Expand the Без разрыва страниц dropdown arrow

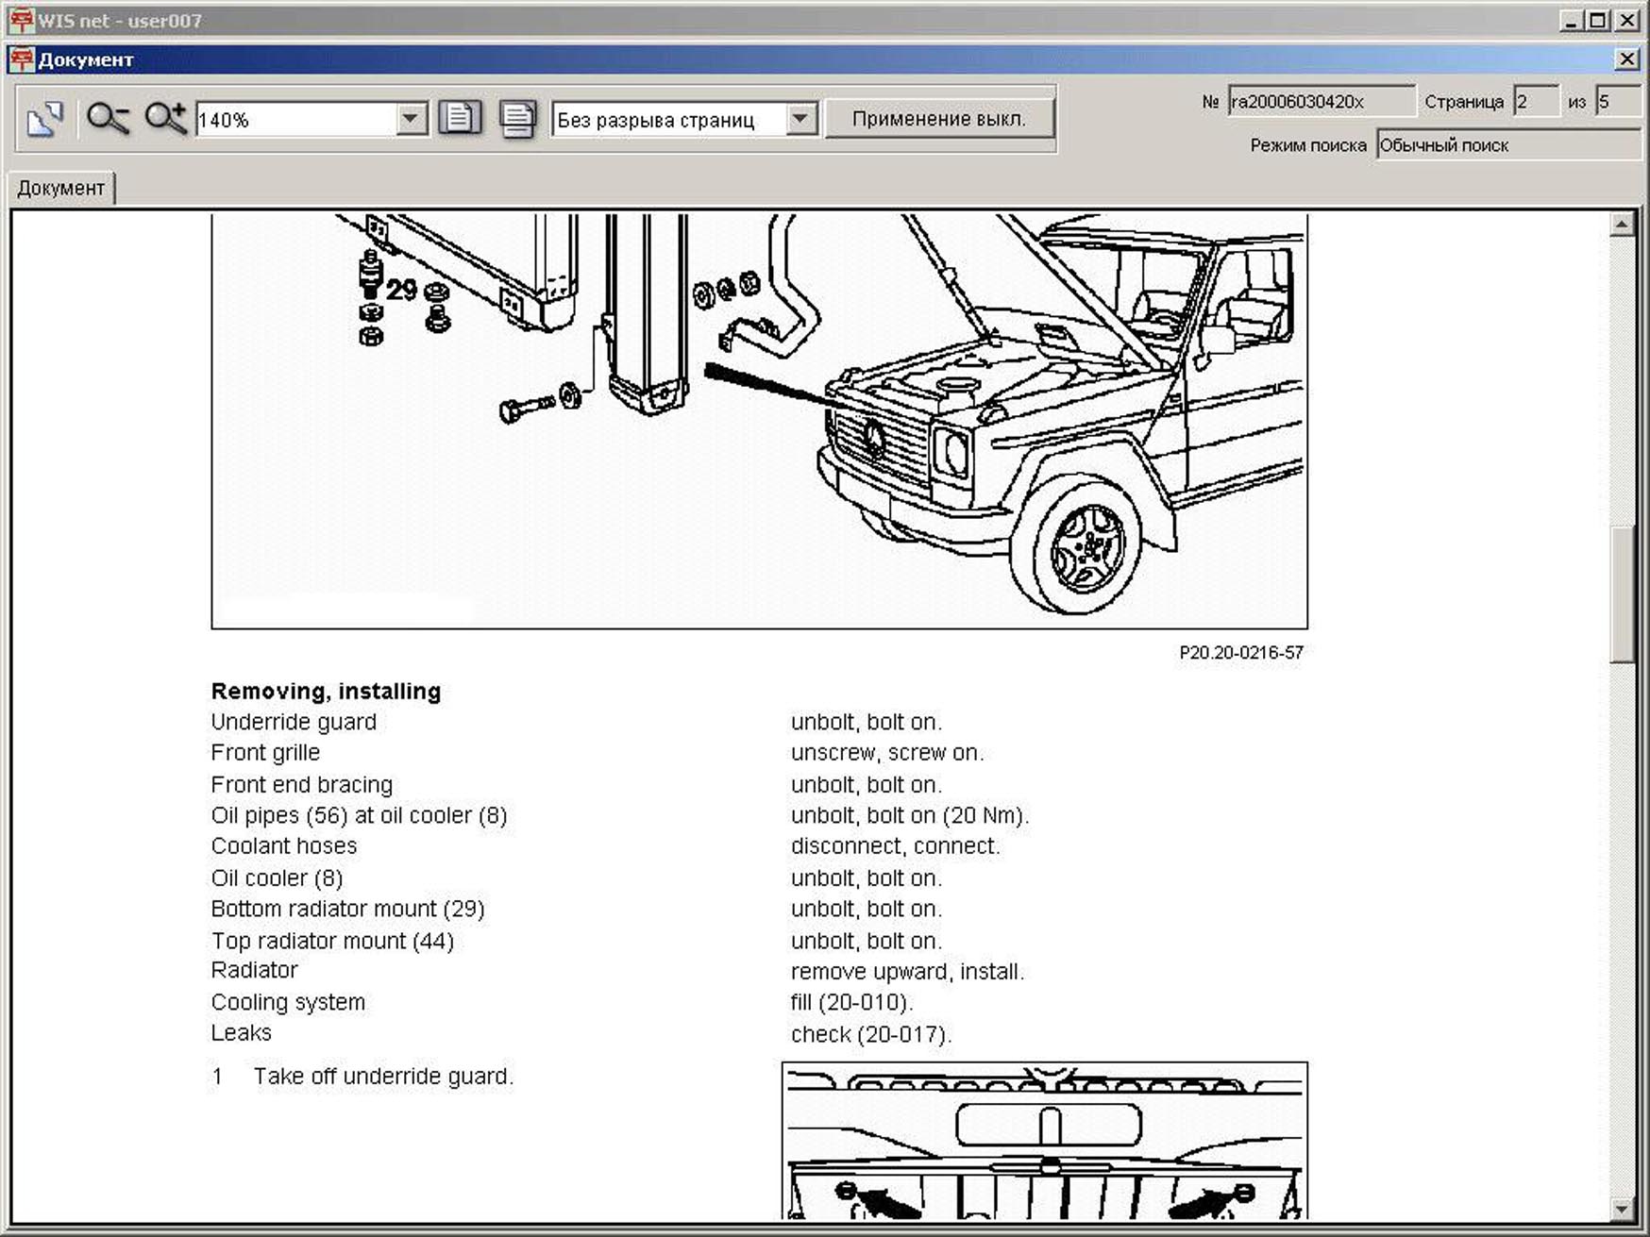(x=800, y=120)
